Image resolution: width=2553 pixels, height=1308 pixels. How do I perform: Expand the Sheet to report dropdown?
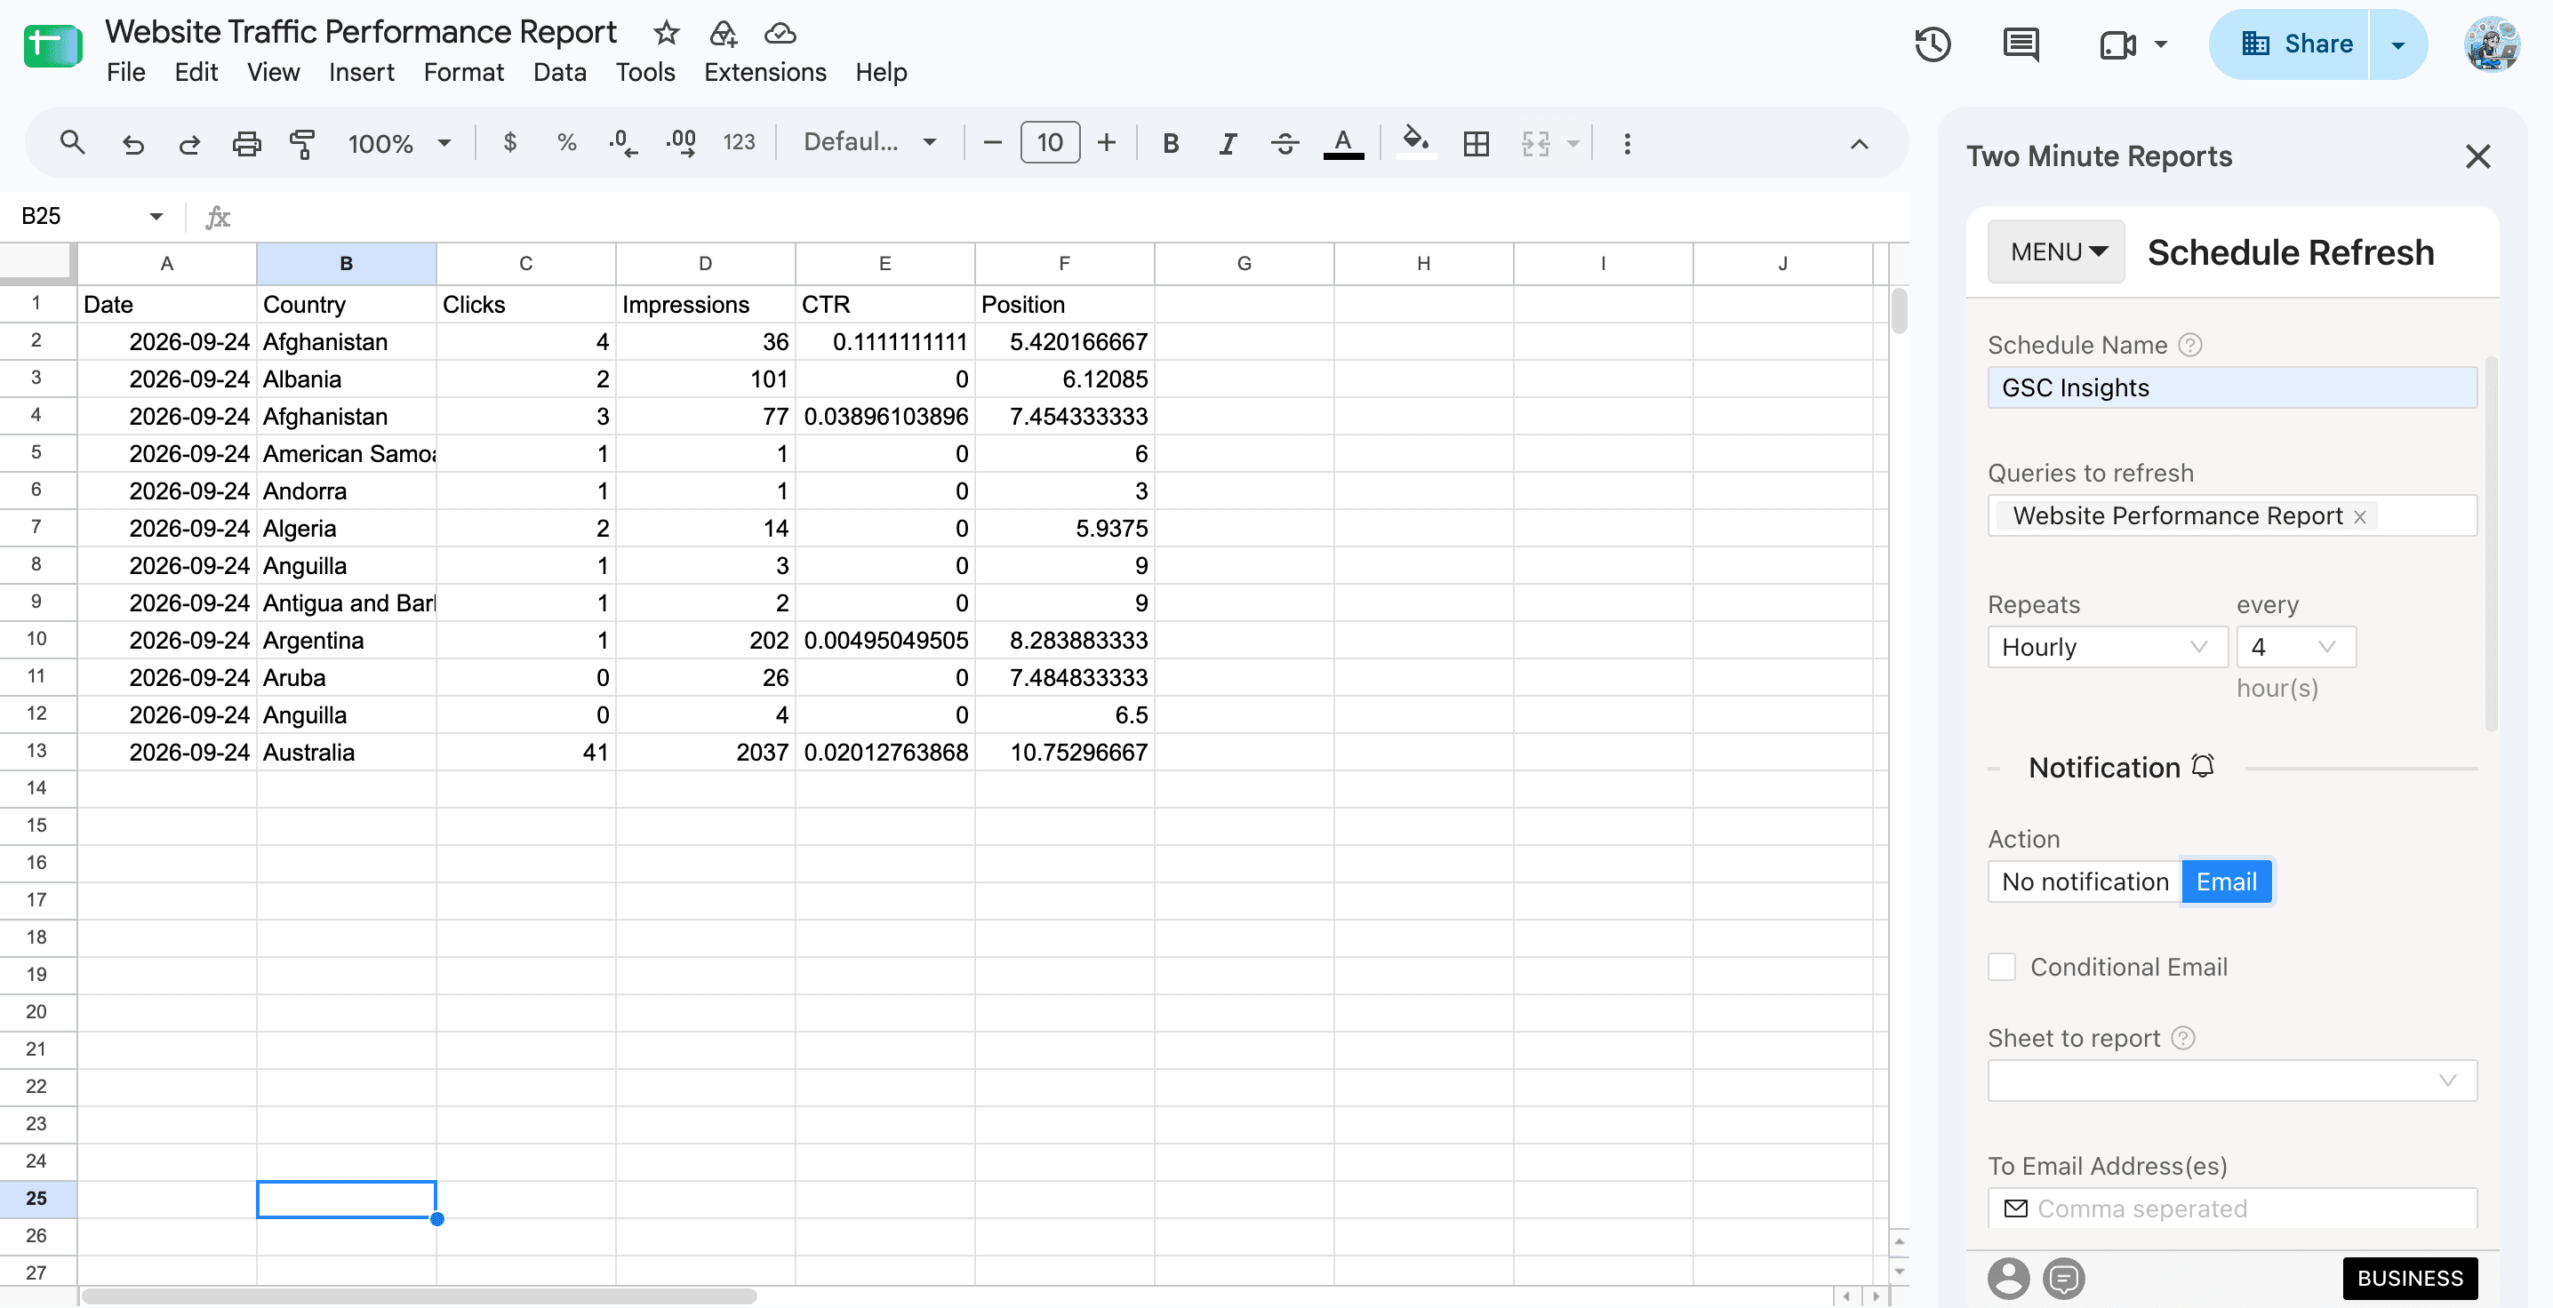pos(2232,1081)
